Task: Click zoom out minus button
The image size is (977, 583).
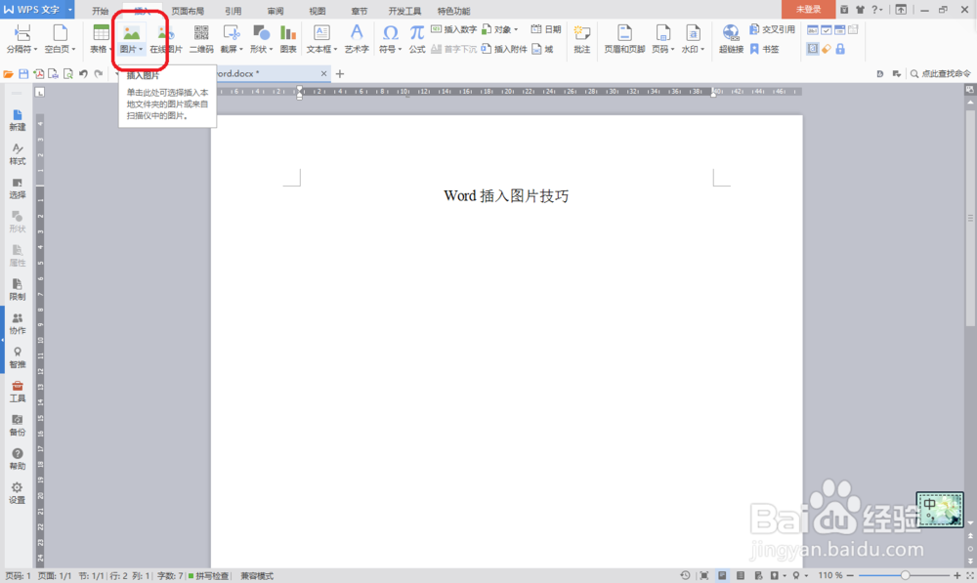Action: pos(850,575)
